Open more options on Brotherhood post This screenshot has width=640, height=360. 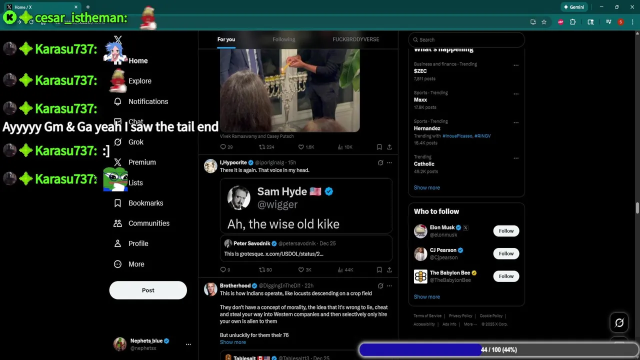(x=389, y=286)
